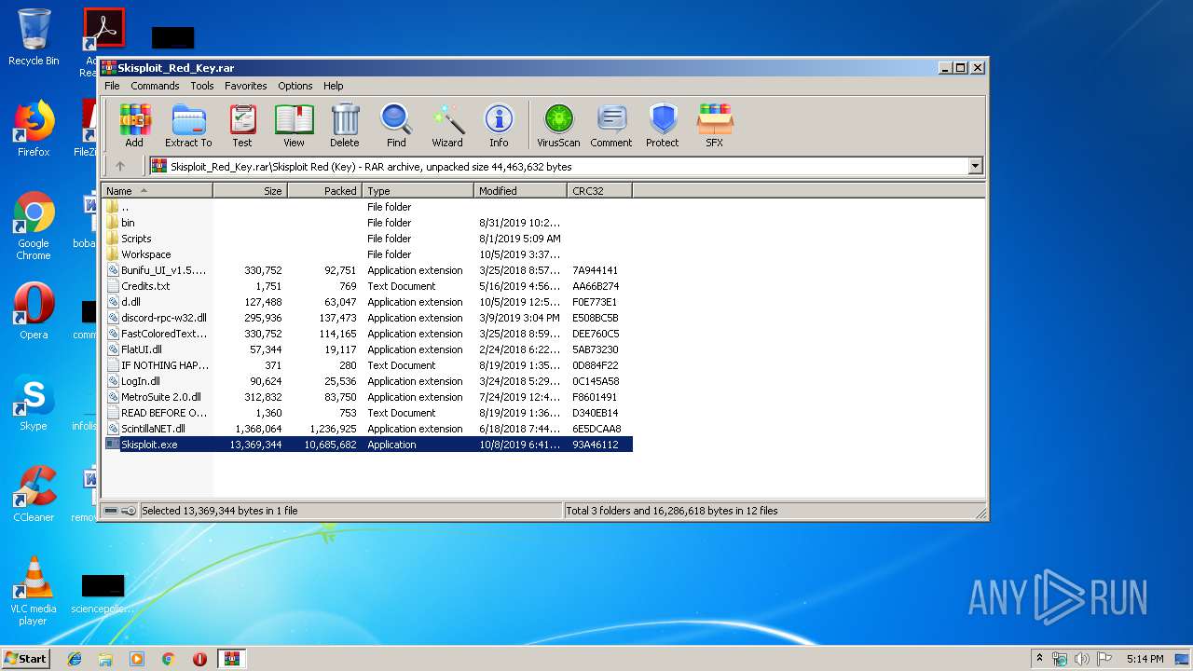Select ScintillaNET.dll file
The width and height of the screenshot is (1193, 671).
[x=367, y=429]
